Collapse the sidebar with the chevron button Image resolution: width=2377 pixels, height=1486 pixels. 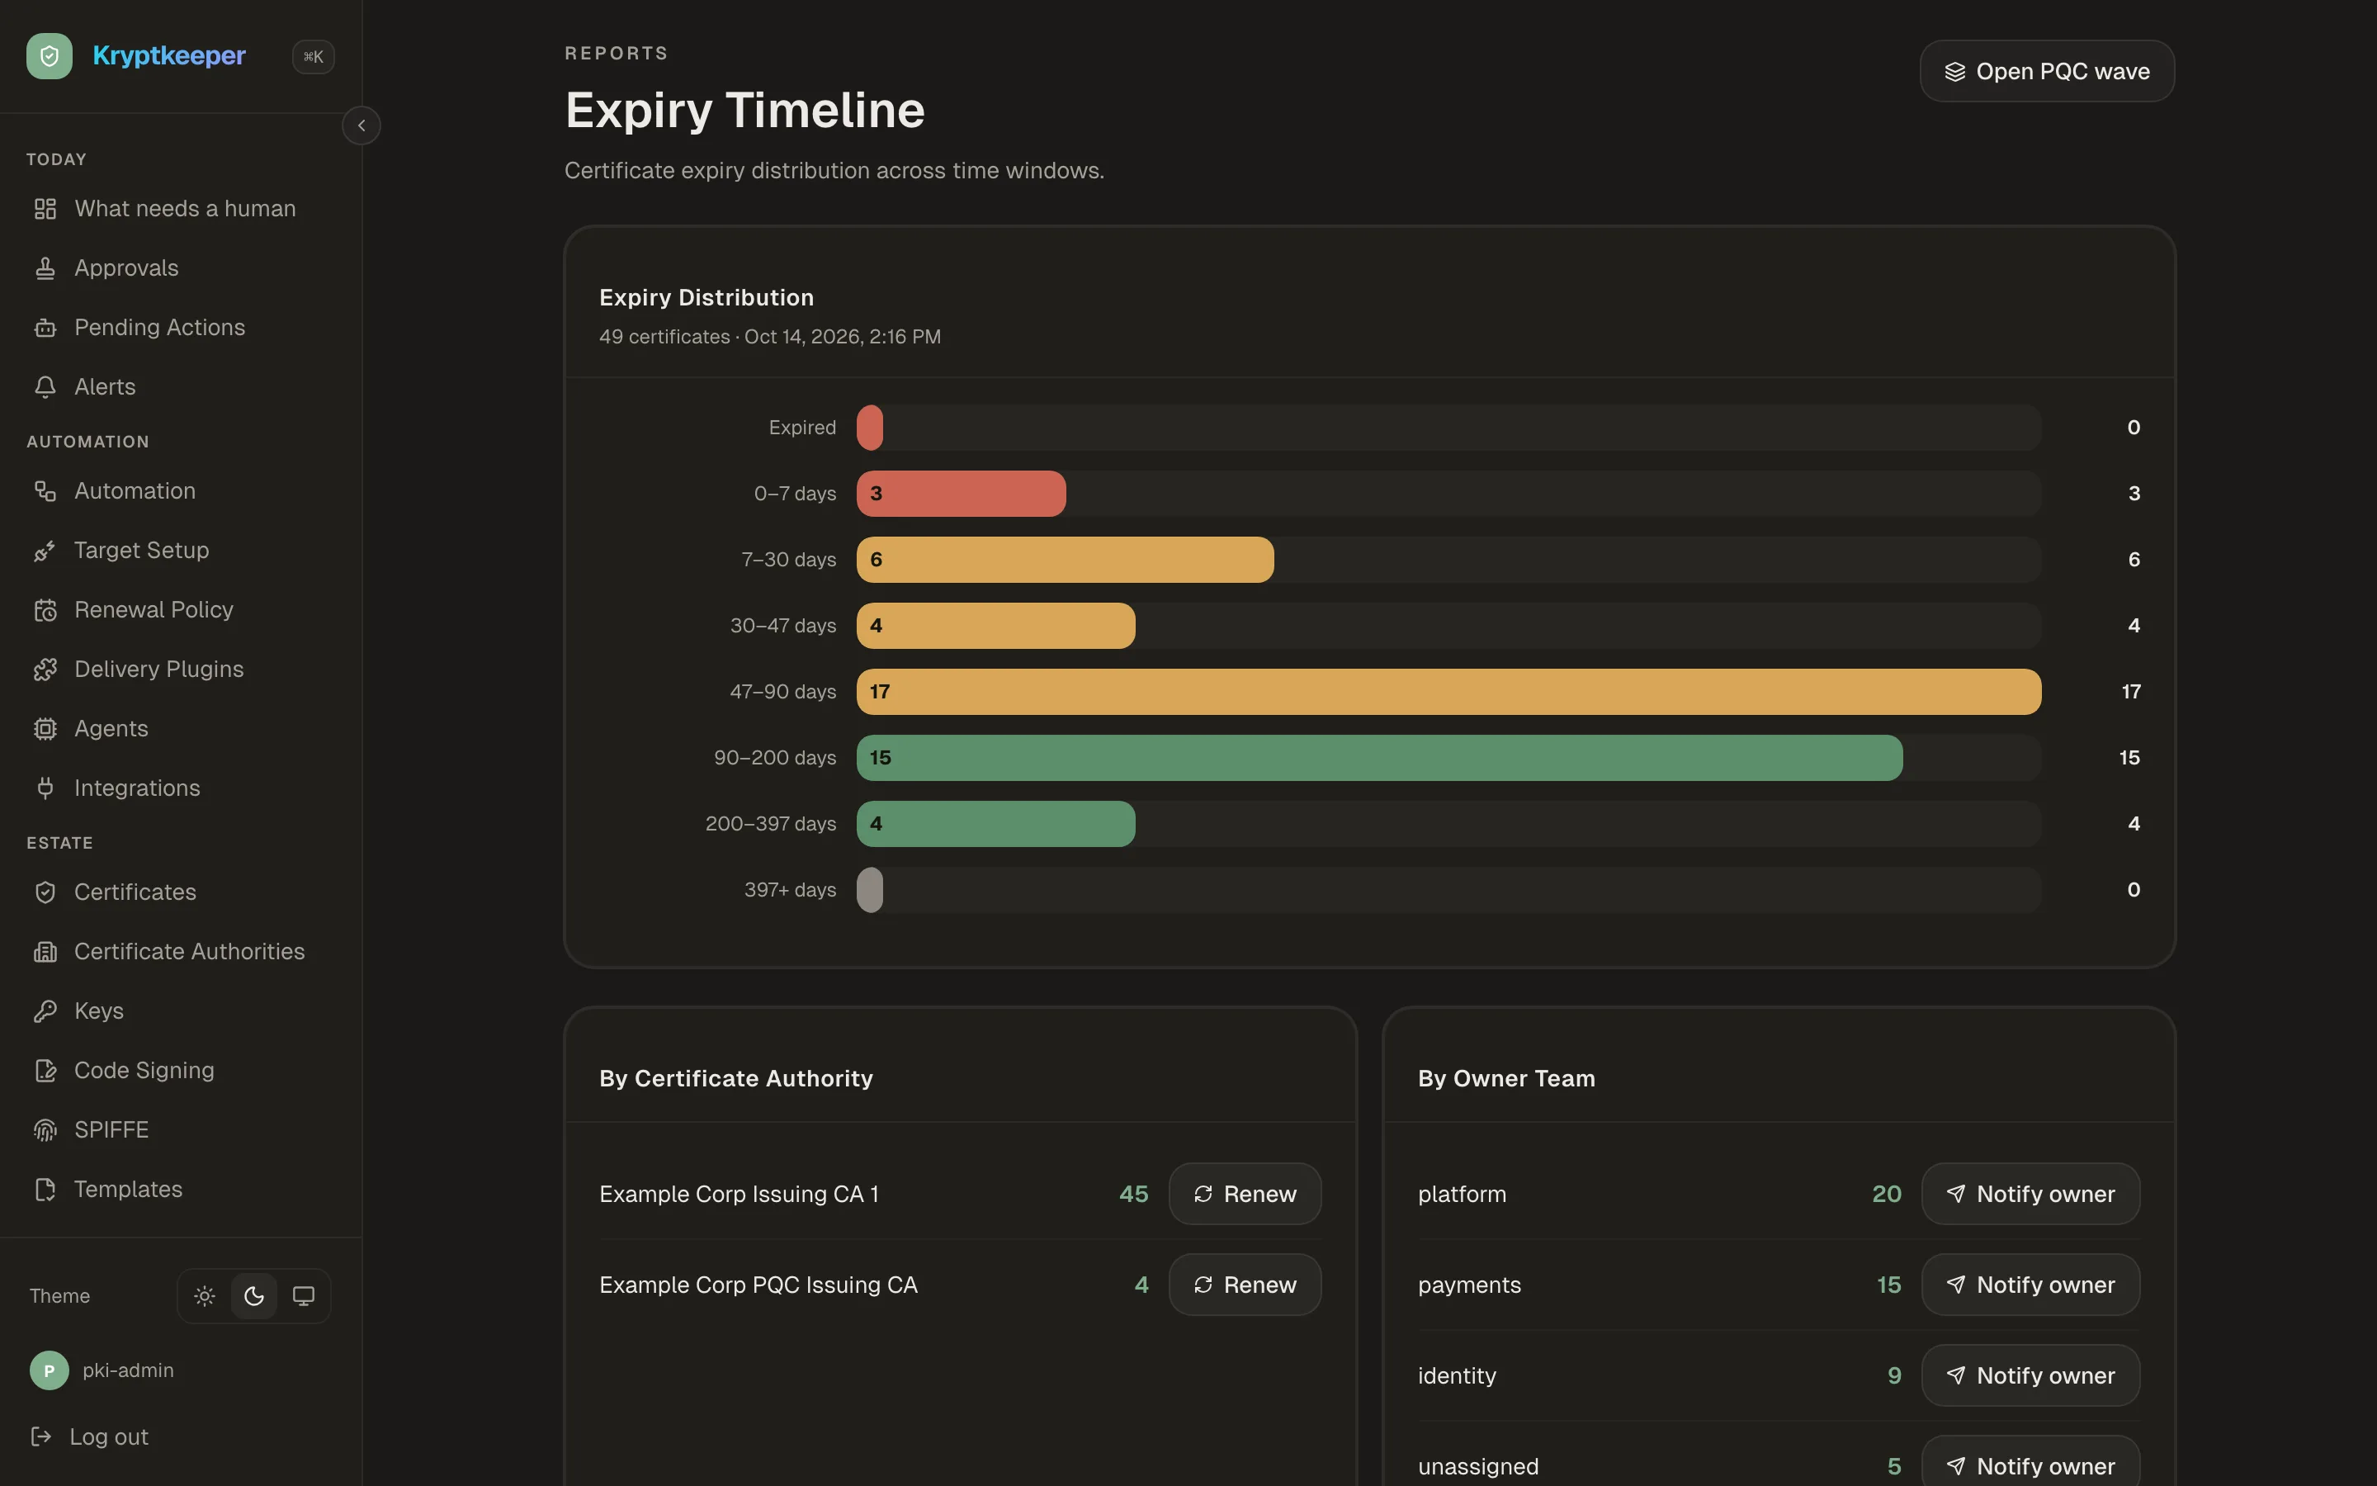(362, 125)
